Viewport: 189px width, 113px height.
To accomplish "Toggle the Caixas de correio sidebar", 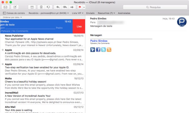I will (14, 13).
